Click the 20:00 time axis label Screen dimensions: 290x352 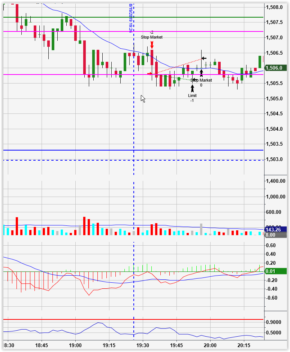point(210,345)
